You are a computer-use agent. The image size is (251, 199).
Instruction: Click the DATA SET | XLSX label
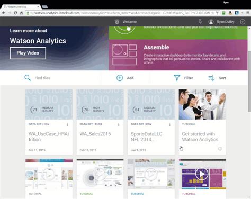91,124
